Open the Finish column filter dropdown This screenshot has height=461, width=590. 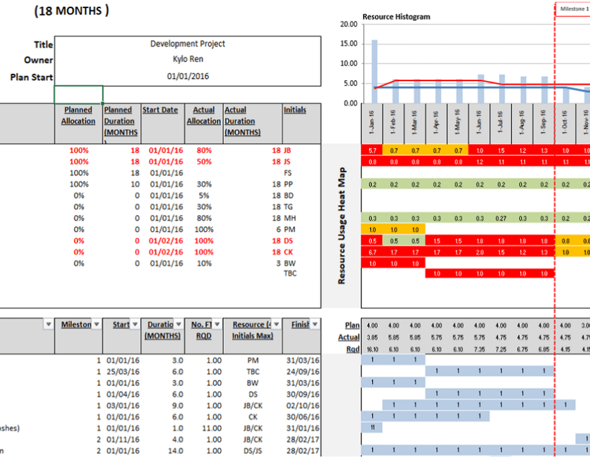tap(315, 324)
